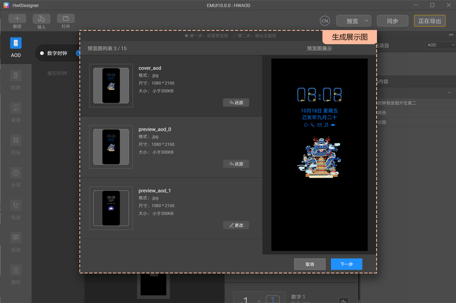Open the 桌面 desktop module
The height and width of the screenshot is (303, 456).
pyautogui.click(x=16, y=112)
